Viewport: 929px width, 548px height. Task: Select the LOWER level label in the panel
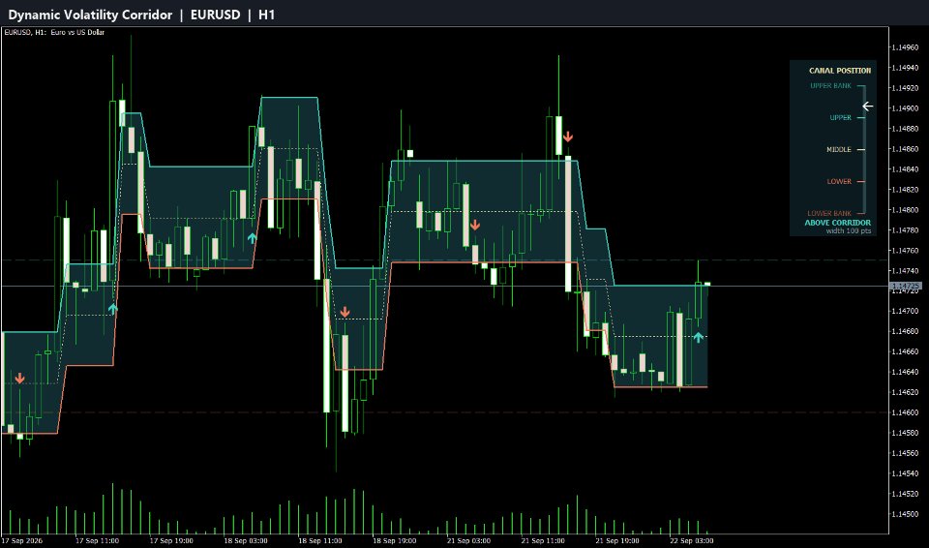tap(839, 181)
